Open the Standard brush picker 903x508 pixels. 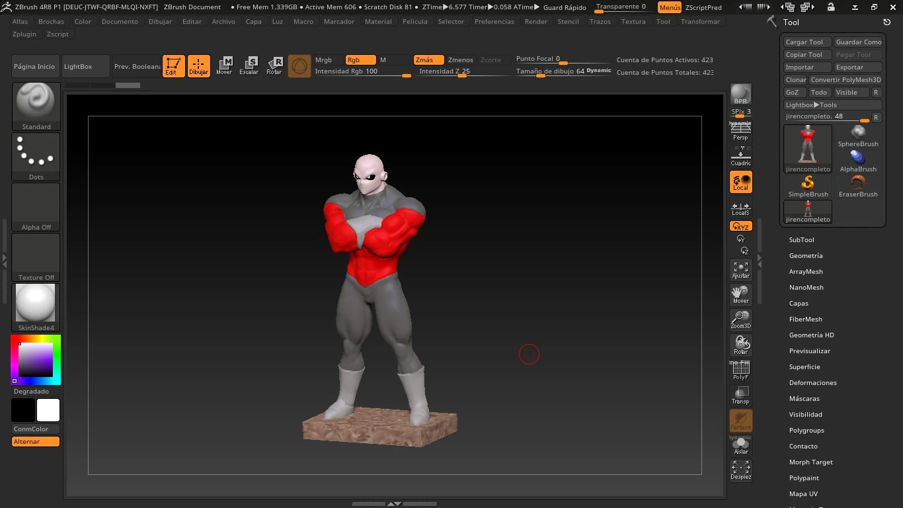pyautogui.click(x=36, y=106)
